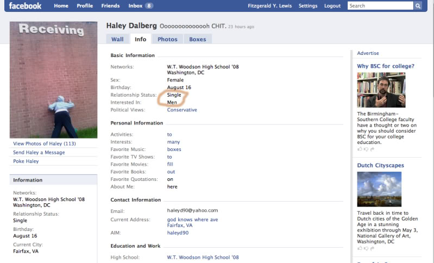Viewport: 434px width, 263px height.
Task: Click the facebook logo
Action: 25,5
